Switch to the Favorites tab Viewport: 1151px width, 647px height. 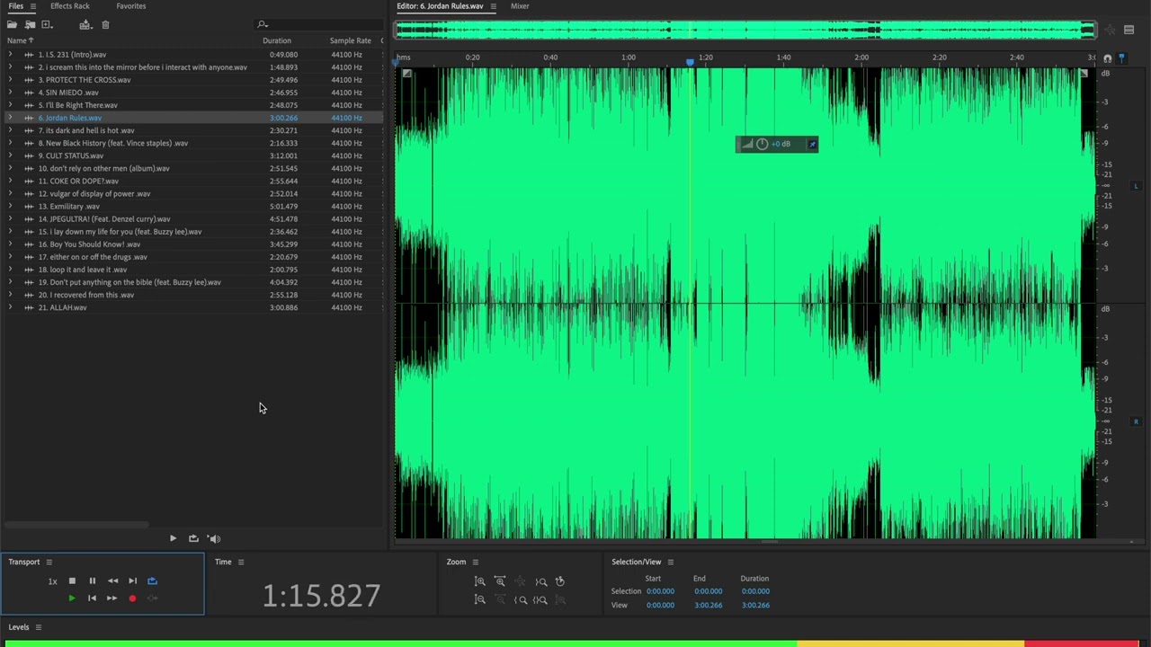click(131, 6)
